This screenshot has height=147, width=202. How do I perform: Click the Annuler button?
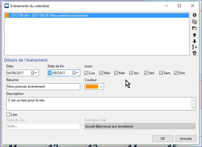[x=186, y=139]
